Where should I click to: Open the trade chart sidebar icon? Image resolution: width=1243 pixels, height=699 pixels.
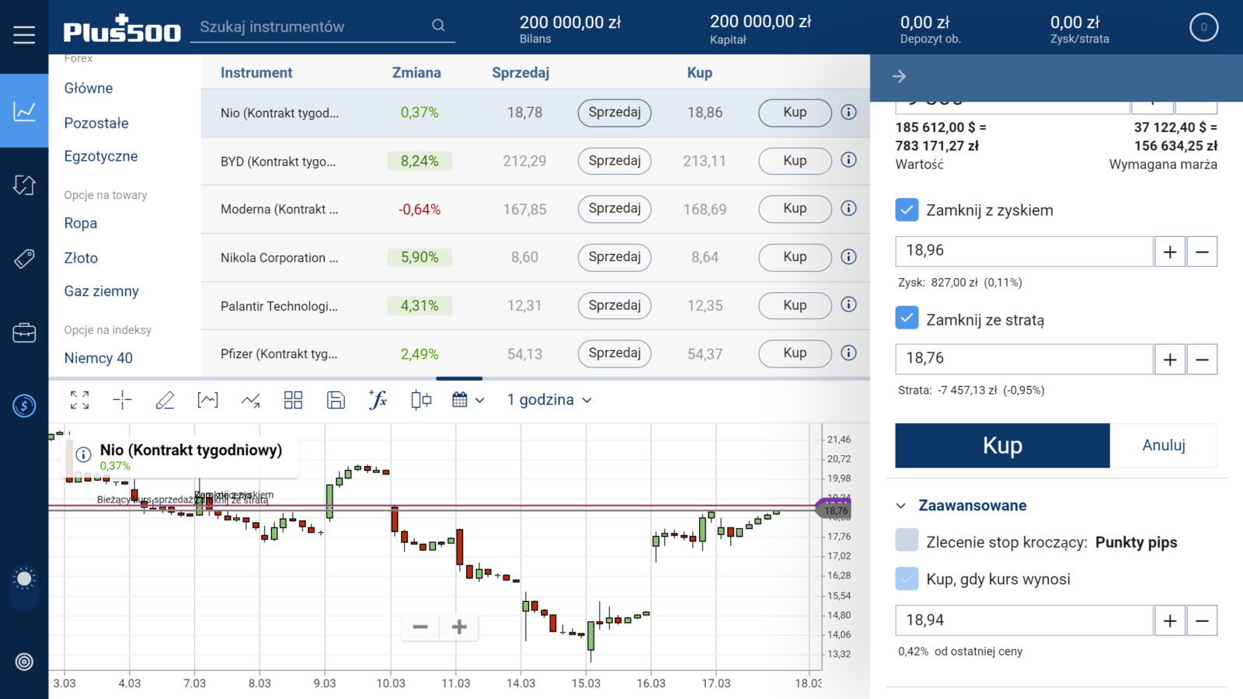pyautogui.click(x=24, y=111)
